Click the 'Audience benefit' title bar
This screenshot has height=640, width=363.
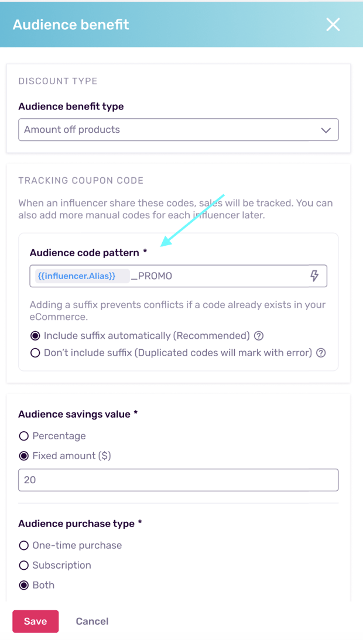70,25
